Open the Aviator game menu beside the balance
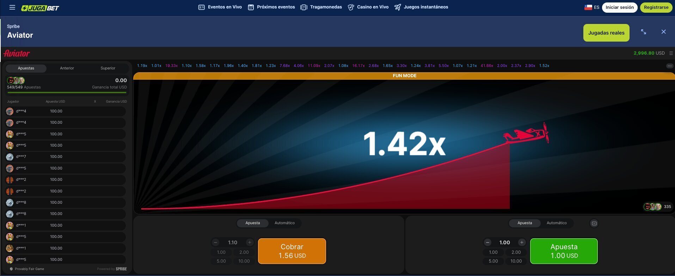 pos(671,53)
